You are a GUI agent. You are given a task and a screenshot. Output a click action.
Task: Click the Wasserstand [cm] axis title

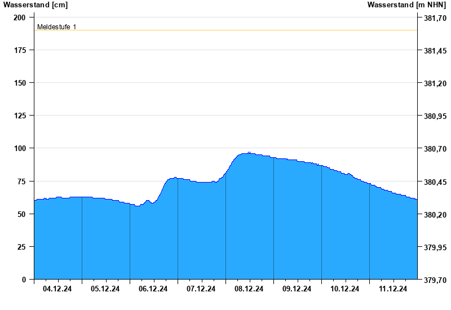pos(36,5)
